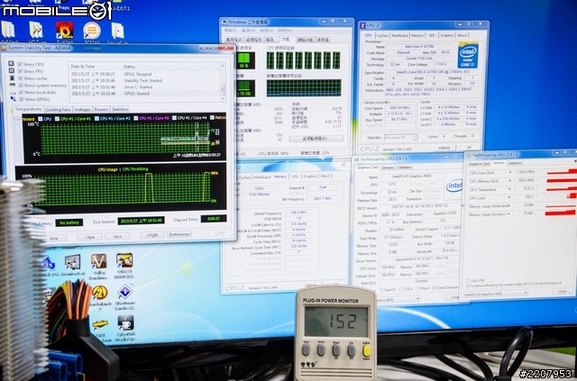Open Processor #1 selection dropdown in CPU-Z

(400, 137)
